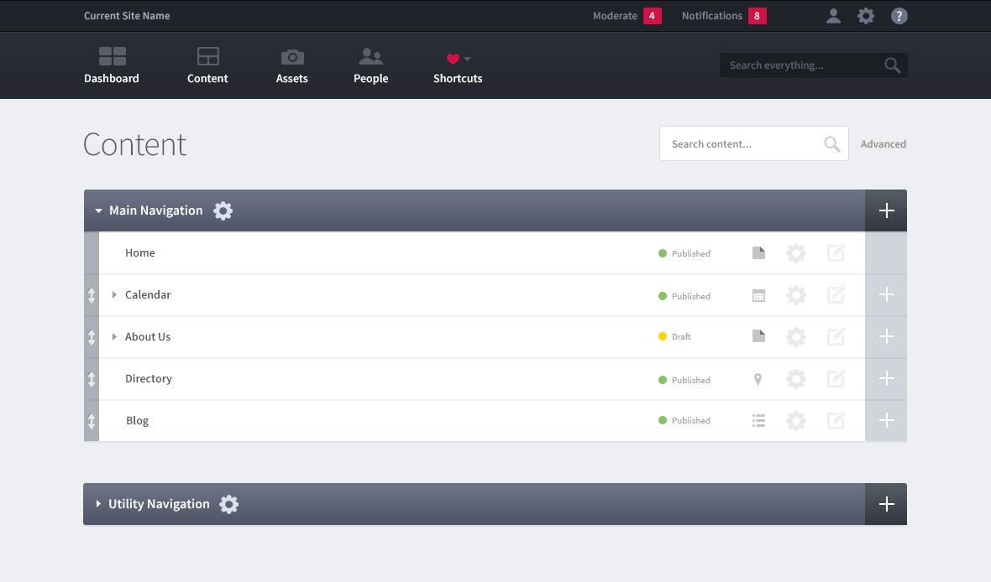This screenshot has width=991, height=582.
Task: Click the Advanced search link
Action: (x=883, y=144)
